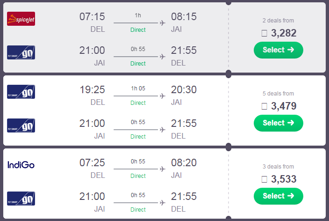The height and width of the screenshot is (221, 329).
Task: Click the SpiceJet airline logo
Action: (x=21, y=19)
